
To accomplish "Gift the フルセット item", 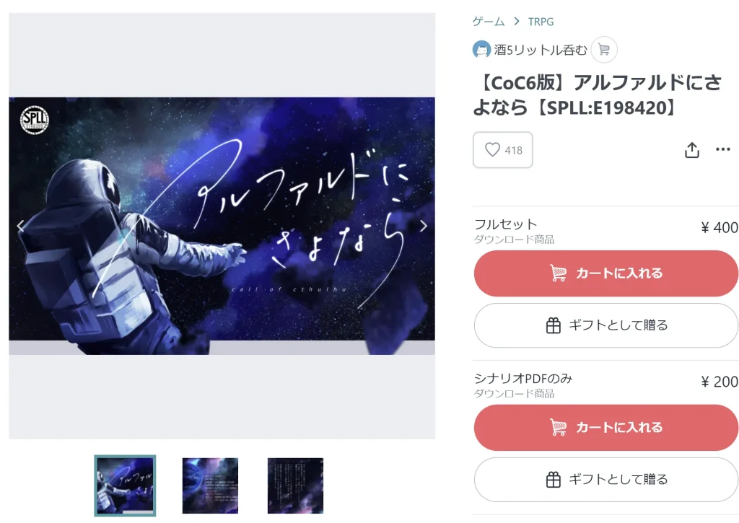I will pyautogui.click(x=606, y=325).
